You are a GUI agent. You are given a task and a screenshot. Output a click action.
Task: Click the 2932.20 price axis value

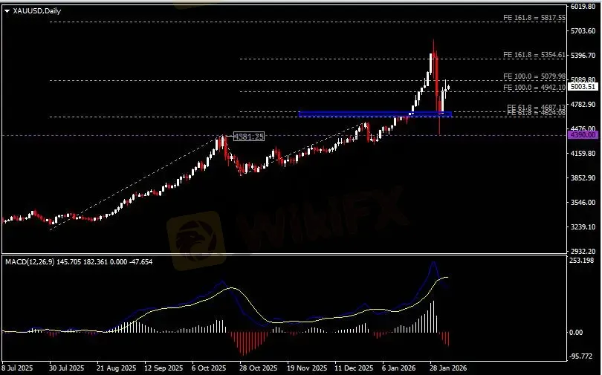coord(583,251)
